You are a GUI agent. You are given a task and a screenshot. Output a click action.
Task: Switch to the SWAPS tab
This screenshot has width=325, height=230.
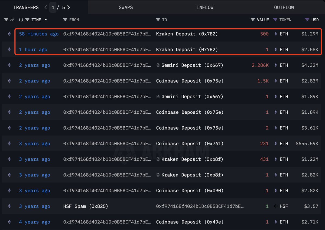(x=126, y=7)
